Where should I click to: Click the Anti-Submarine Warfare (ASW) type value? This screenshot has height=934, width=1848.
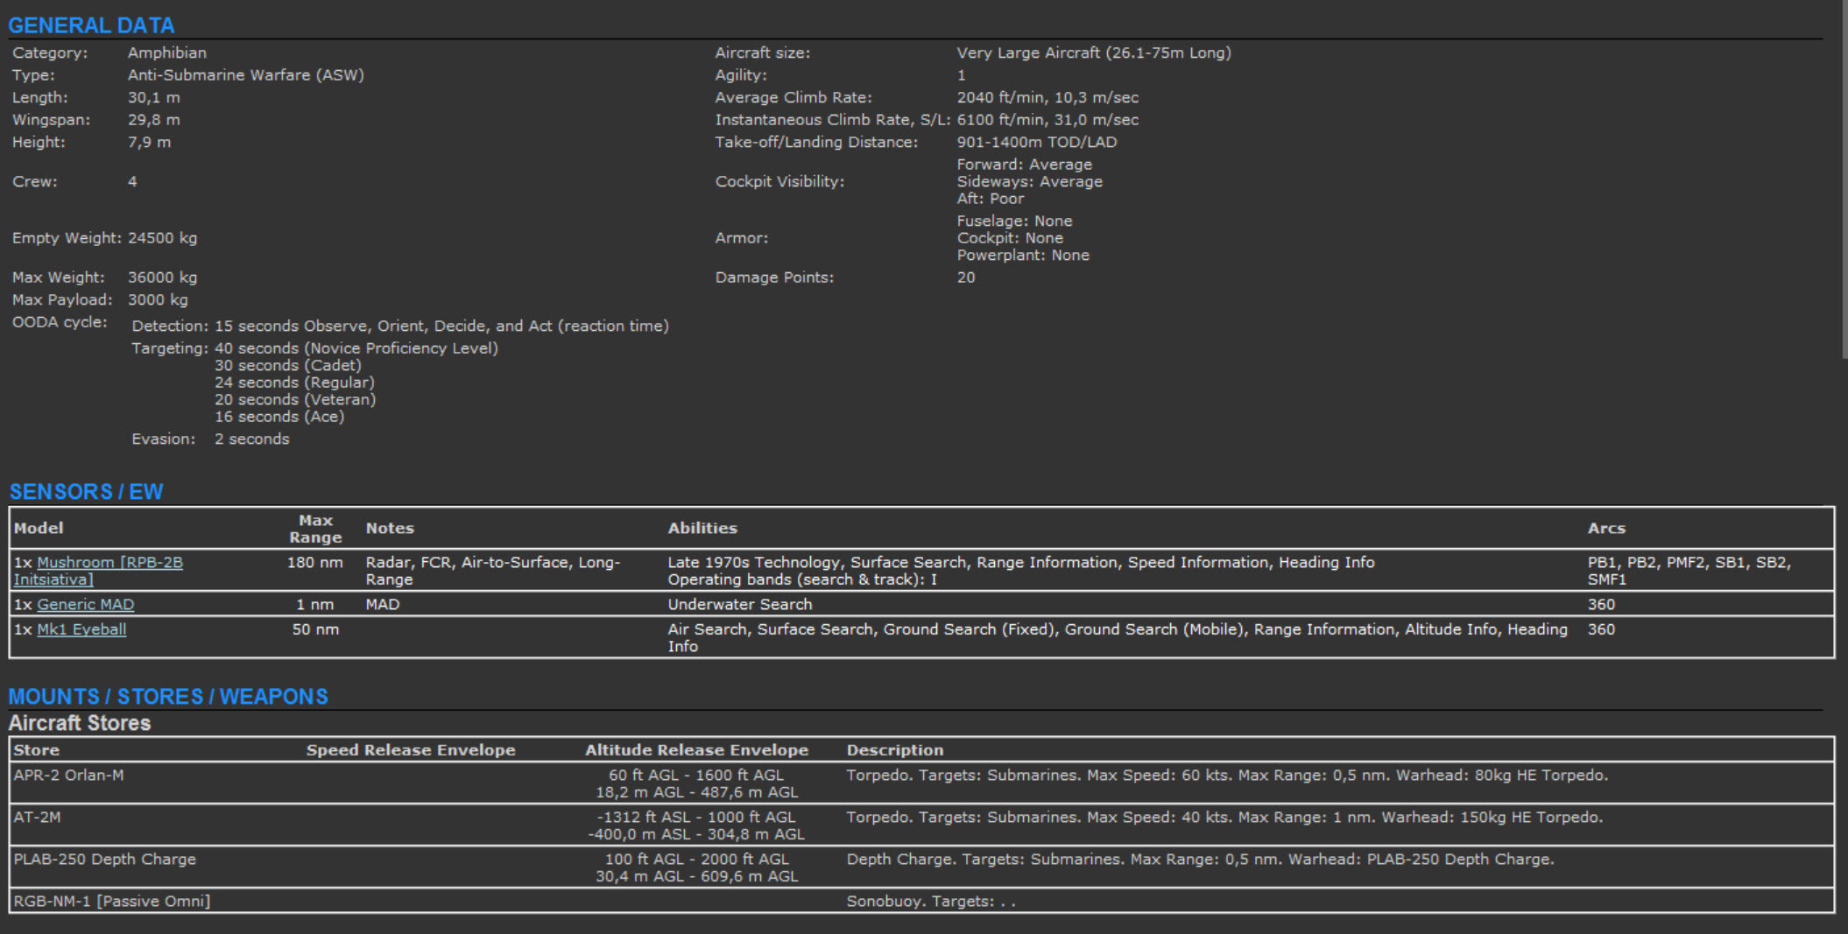(x=246, y=75)
